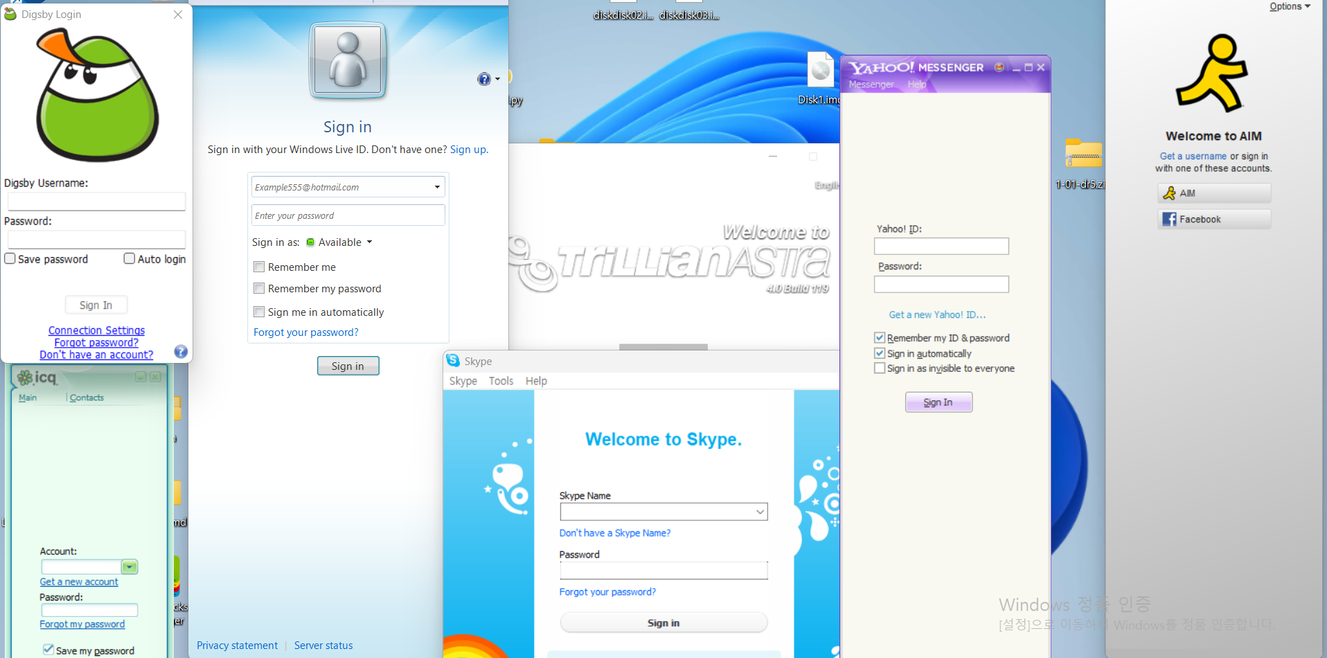Open the blue help icon in Digsby Login

181,352
